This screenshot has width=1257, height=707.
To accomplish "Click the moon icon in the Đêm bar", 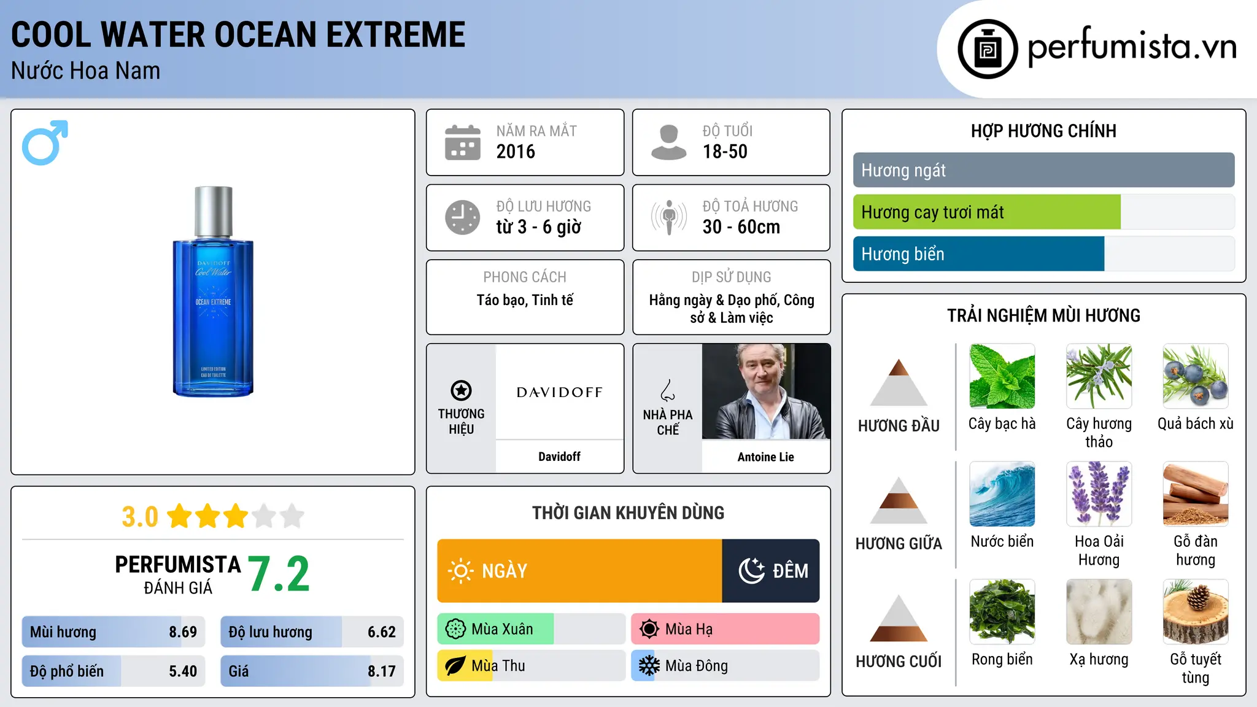I will tap(751, 571).
